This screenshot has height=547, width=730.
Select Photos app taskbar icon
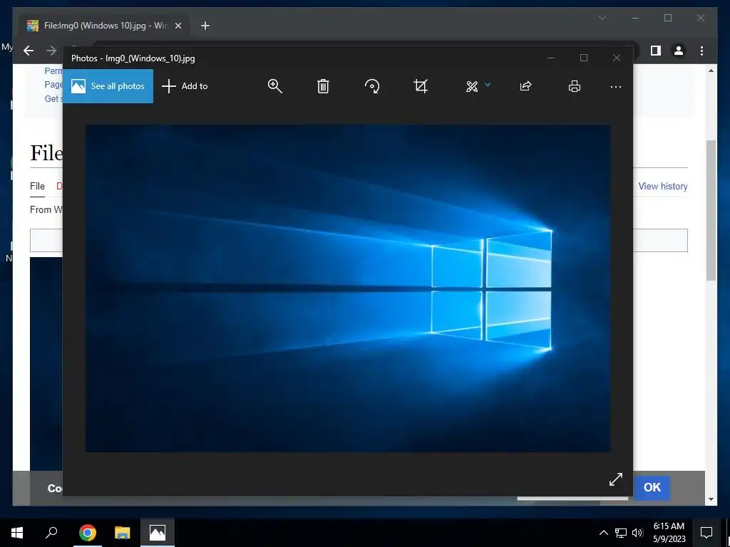158,533
